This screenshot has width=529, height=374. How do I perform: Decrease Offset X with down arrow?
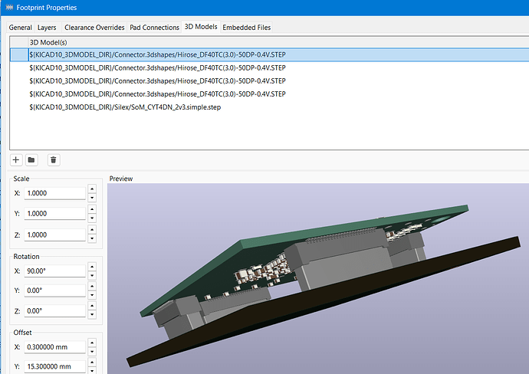92,352
